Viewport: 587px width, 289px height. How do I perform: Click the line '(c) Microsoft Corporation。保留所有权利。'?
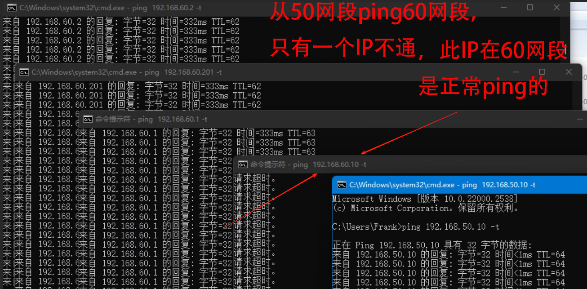pos(426,208)
